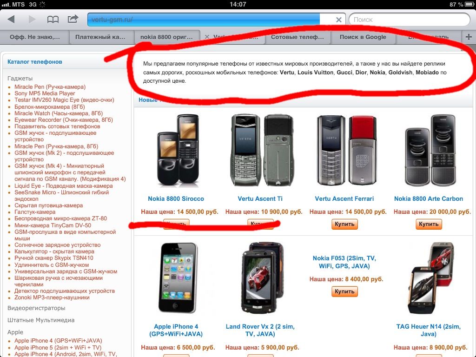Open the Nokia 8800 Sirocco product link
Image resolution: width=476 pixels, height=357 pixels.
tap(176, 199)
